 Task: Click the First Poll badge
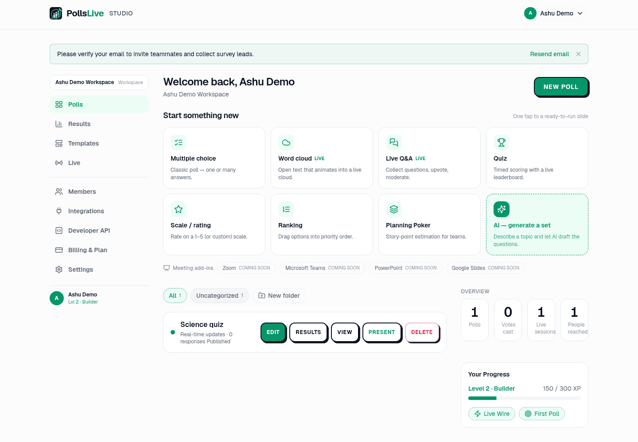542,414
